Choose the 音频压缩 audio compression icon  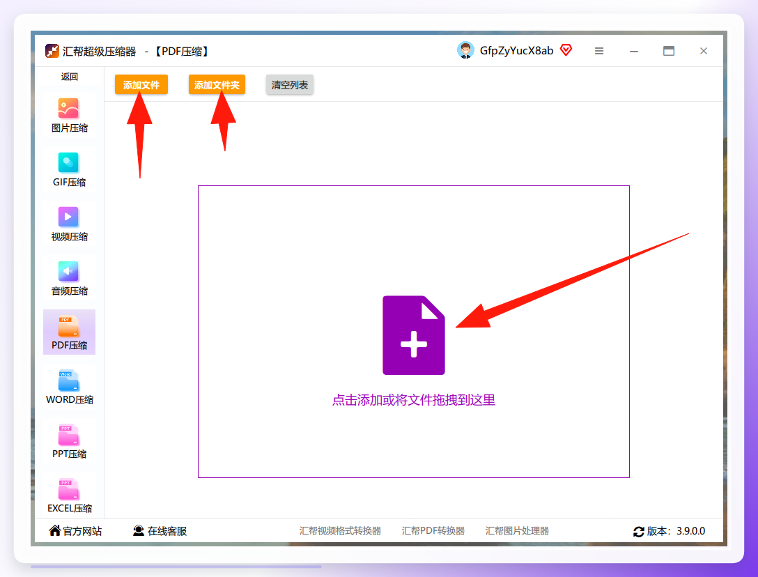pos(68,271)
